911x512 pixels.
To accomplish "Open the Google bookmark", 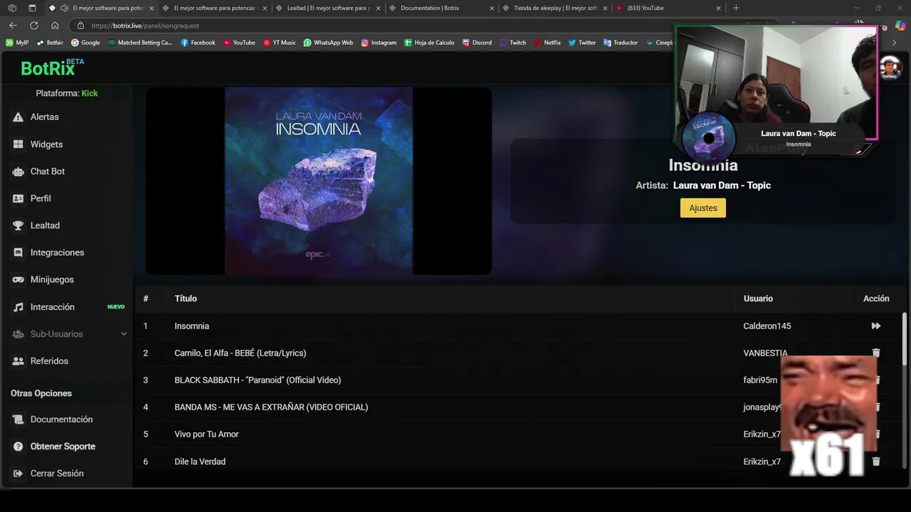I will pos(85,43).
